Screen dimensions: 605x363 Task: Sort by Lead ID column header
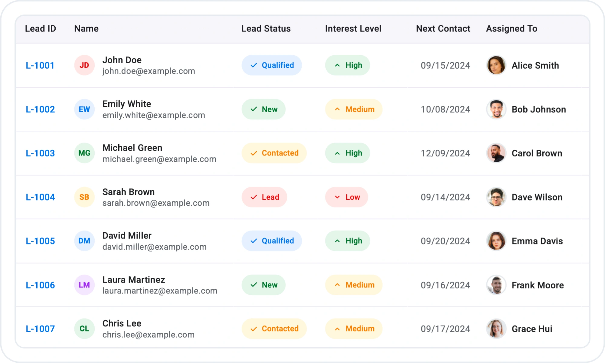(41, 29)
